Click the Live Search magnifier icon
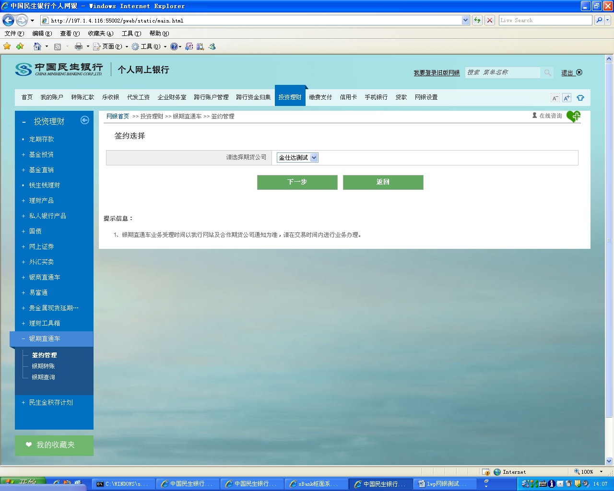The height and width of the screenshot is (491, 614). pyautogui.click(x=599, y=20)
